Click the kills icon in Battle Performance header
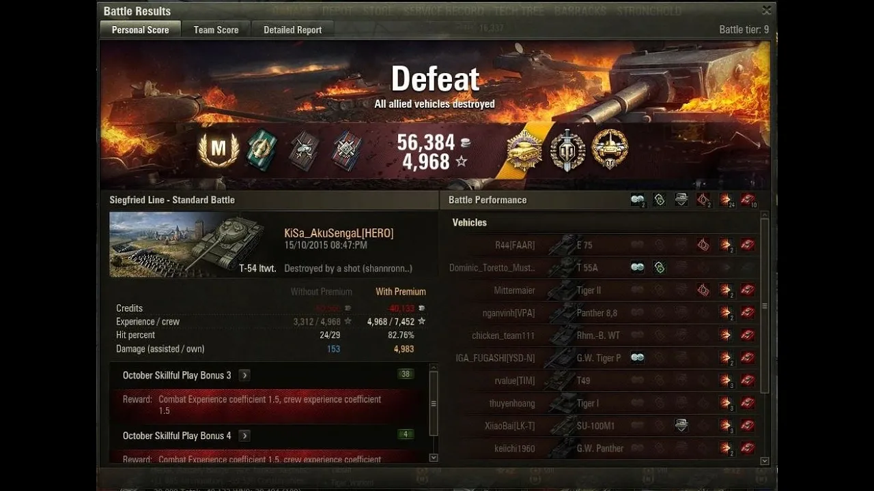 [748, 200]
